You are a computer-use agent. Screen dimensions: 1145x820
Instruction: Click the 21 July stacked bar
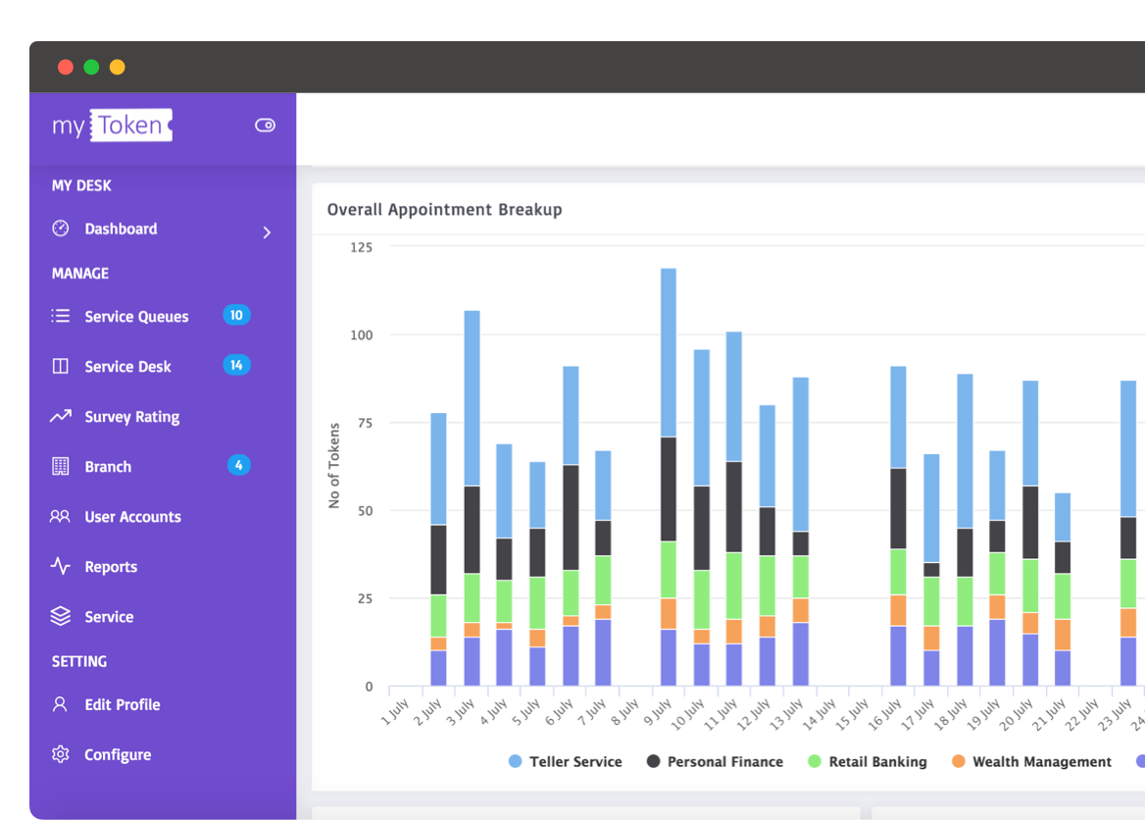click(1063, 589)
